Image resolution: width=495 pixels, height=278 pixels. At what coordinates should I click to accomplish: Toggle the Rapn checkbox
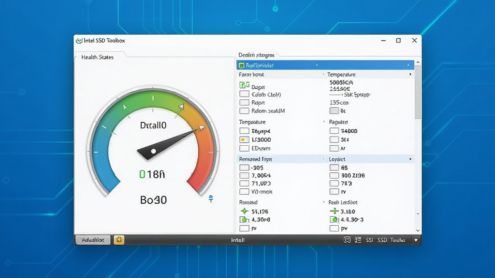click(244, 102)
